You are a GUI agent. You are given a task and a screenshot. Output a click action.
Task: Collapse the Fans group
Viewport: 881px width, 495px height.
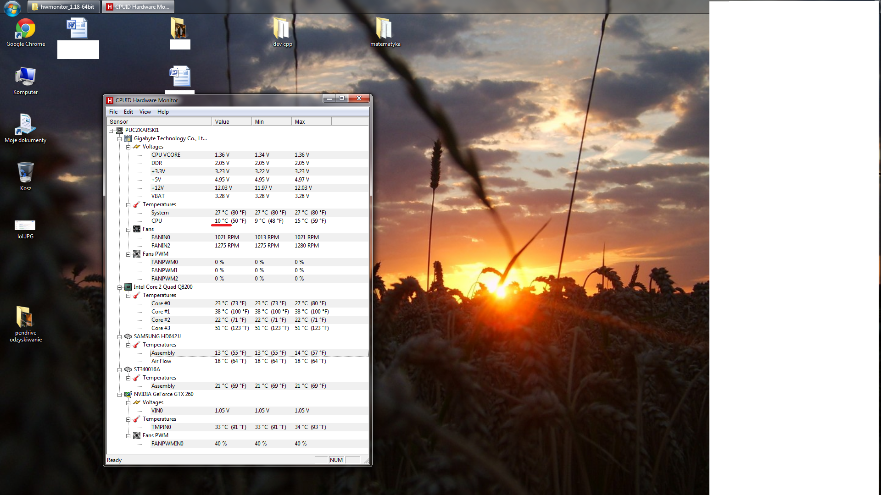128,230
